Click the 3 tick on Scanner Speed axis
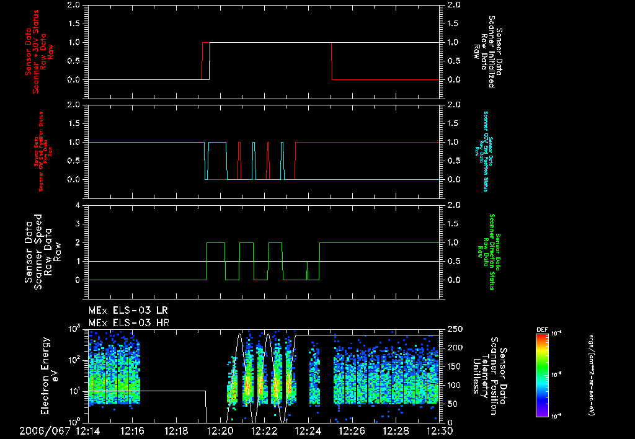This screenshot has height=439, width=635. 78,224
